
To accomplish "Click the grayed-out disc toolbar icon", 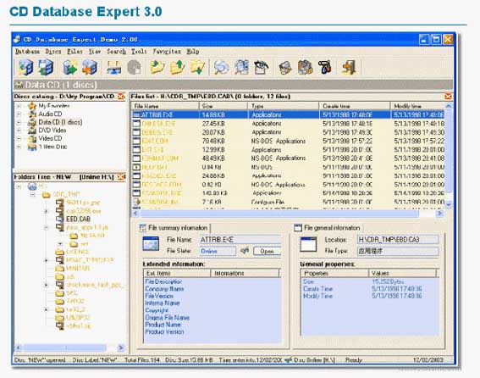I will tap(134, 67).
